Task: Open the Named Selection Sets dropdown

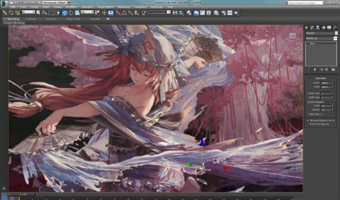Action: [159, 12]
